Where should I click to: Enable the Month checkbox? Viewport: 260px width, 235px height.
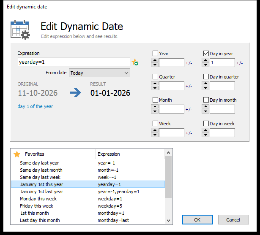[x=156, y=100]
